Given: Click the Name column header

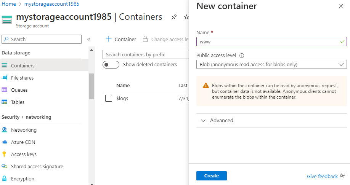Looking at the screenshot, I should coord(123,85).
